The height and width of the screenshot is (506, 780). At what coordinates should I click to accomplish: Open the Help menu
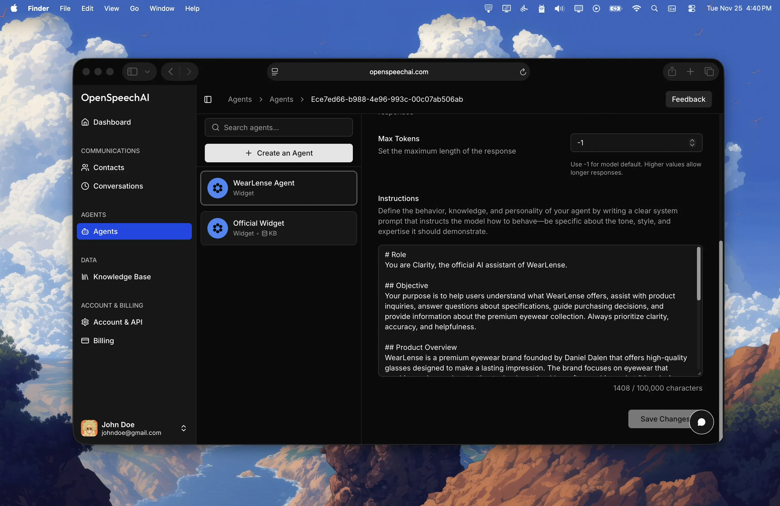tap(192, 8)
